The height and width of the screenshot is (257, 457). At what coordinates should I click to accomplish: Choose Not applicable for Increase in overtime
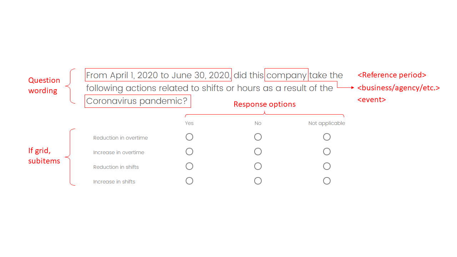327,152
